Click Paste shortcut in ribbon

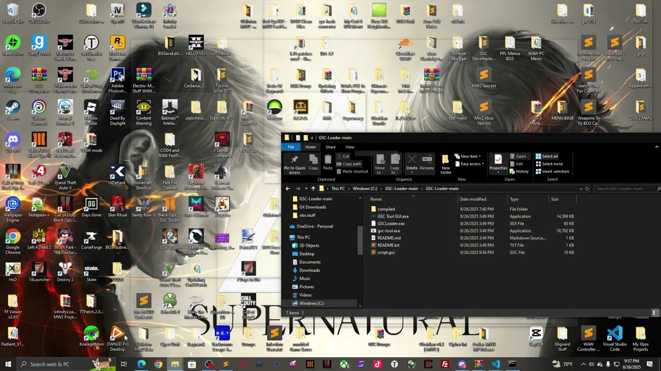pos(352,172)
